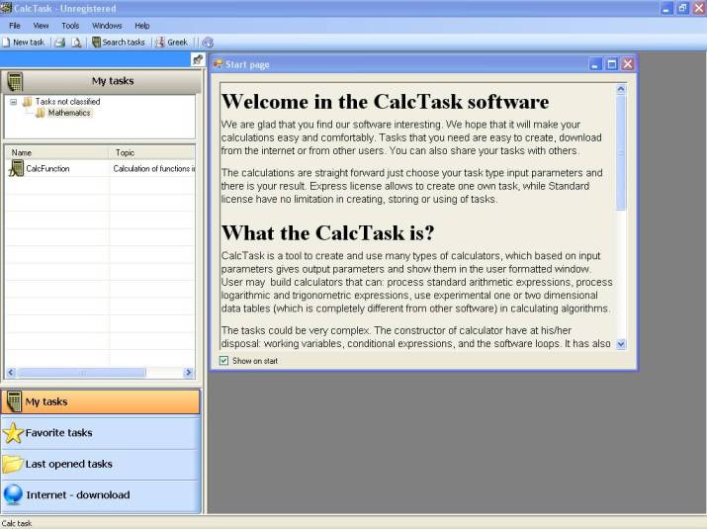
Task: Click the Greek toolbar button
Action: [x=171, y=43]
